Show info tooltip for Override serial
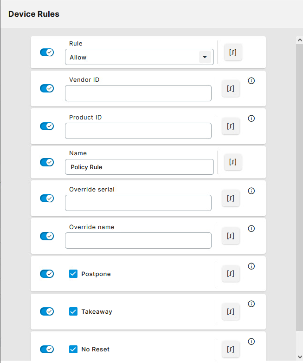Image resolution: width=303 pixels, height=363 pixels. pos(251,191)
